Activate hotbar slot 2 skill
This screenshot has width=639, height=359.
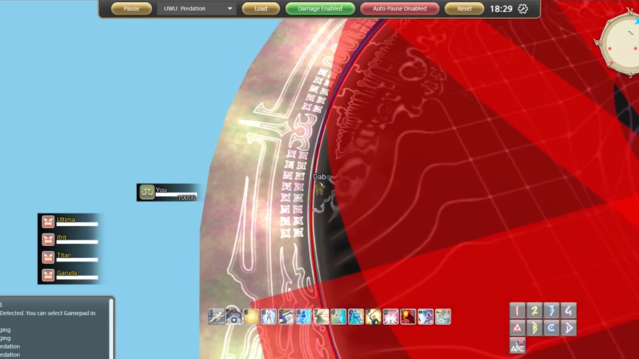point(234,317)
